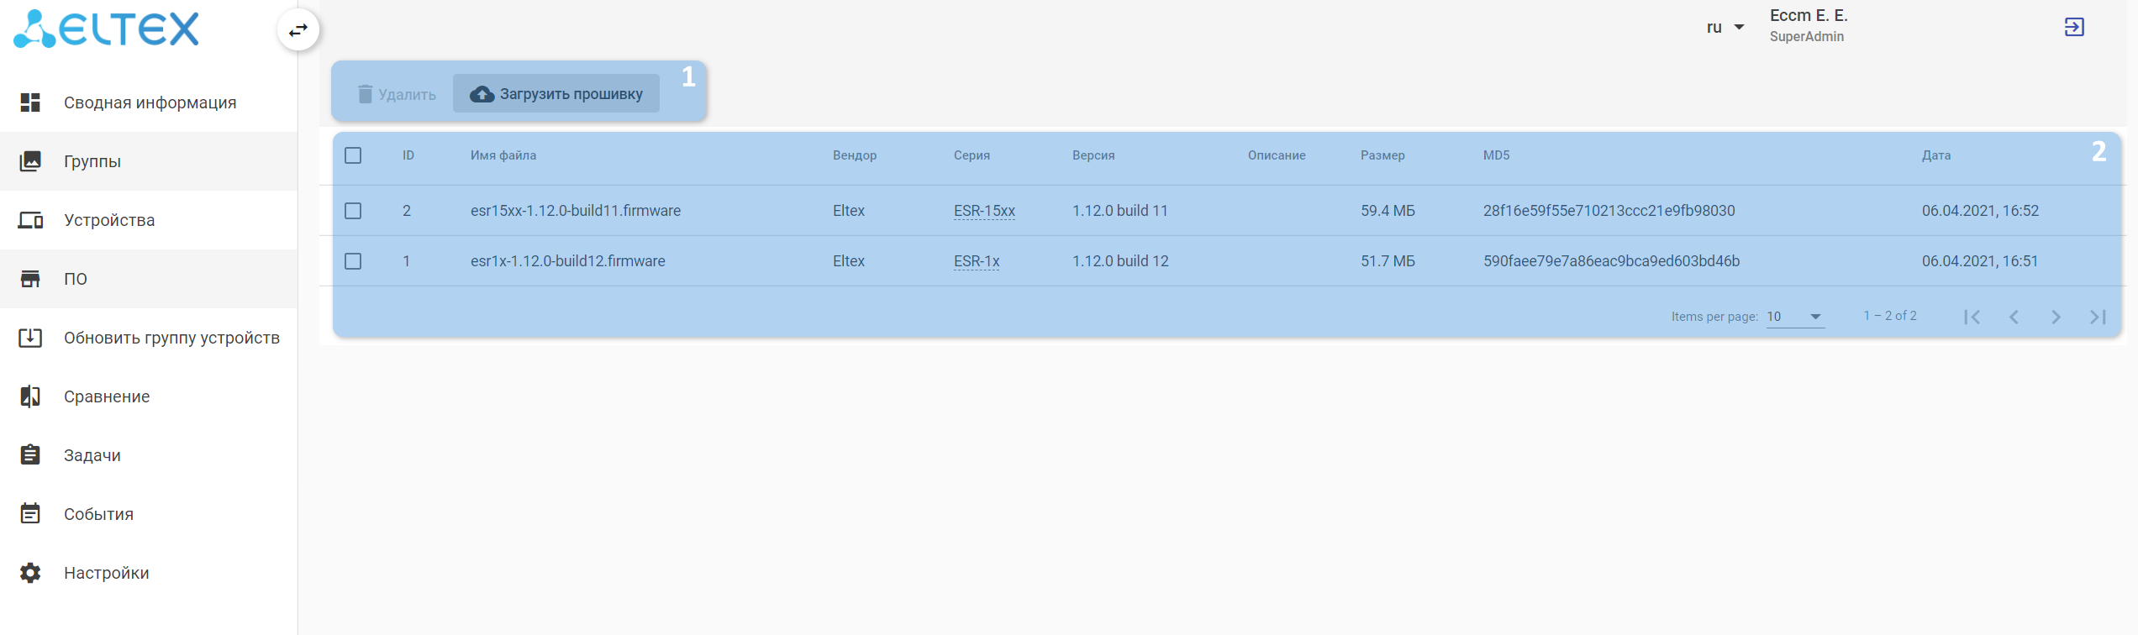Open the Группы menu item

[149, 161]
